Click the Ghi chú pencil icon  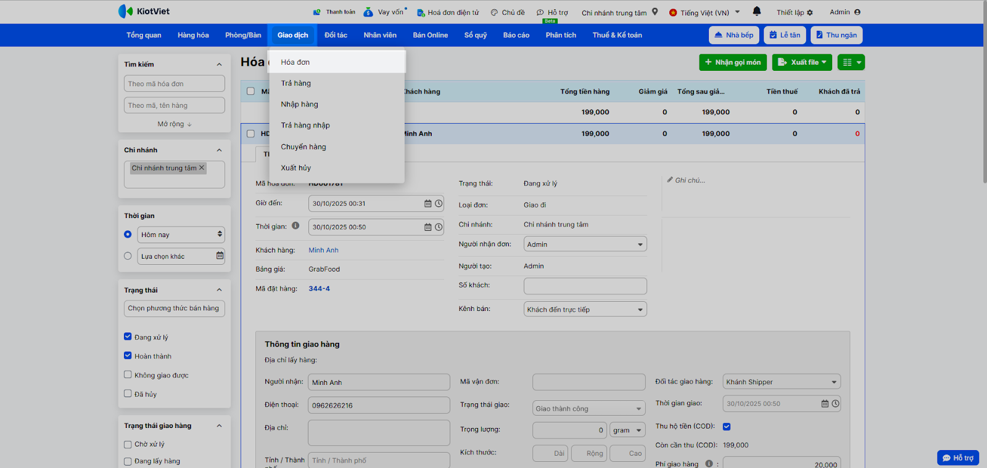[x=670, y=180]
